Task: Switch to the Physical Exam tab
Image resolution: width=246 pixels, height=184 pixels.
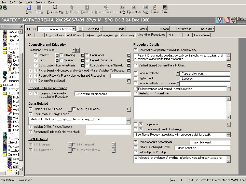Action: (x=55, y=35)
